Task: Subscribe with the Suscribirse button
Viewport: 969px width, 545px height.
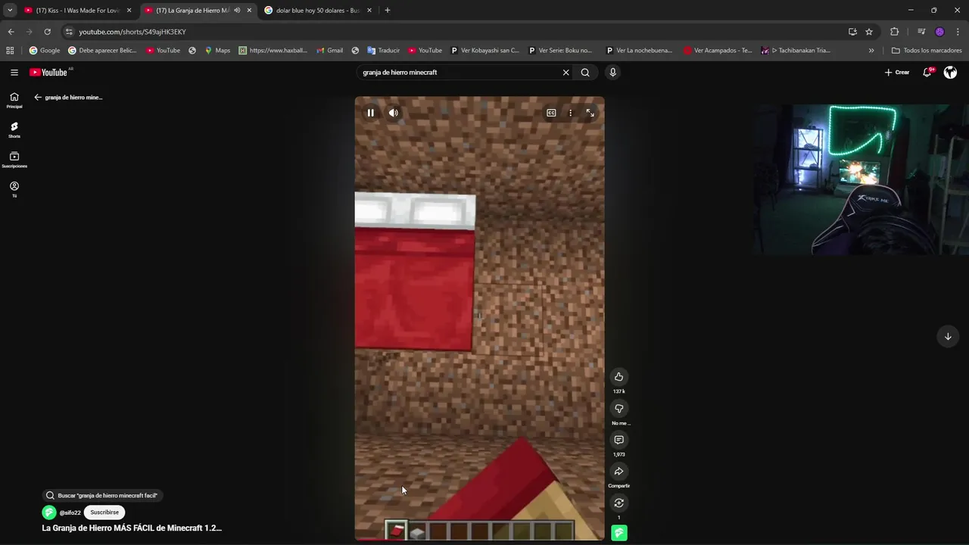Action: tap(104, 512)
